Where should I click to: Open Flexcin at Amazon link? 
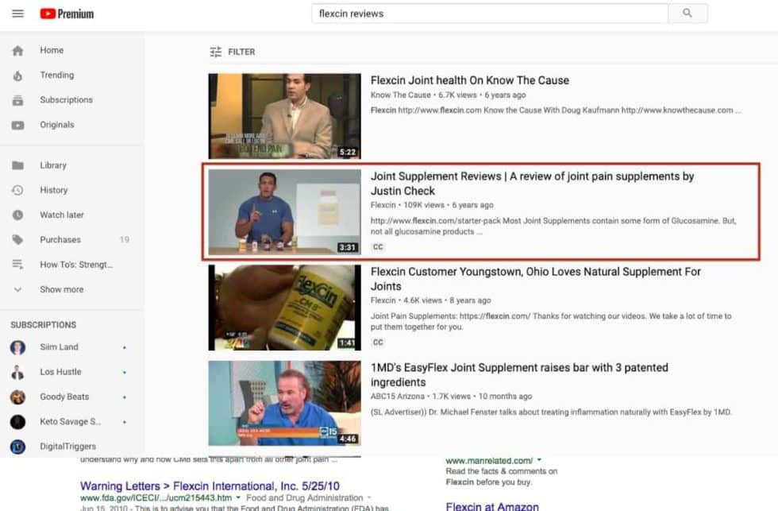click(492, 506)
